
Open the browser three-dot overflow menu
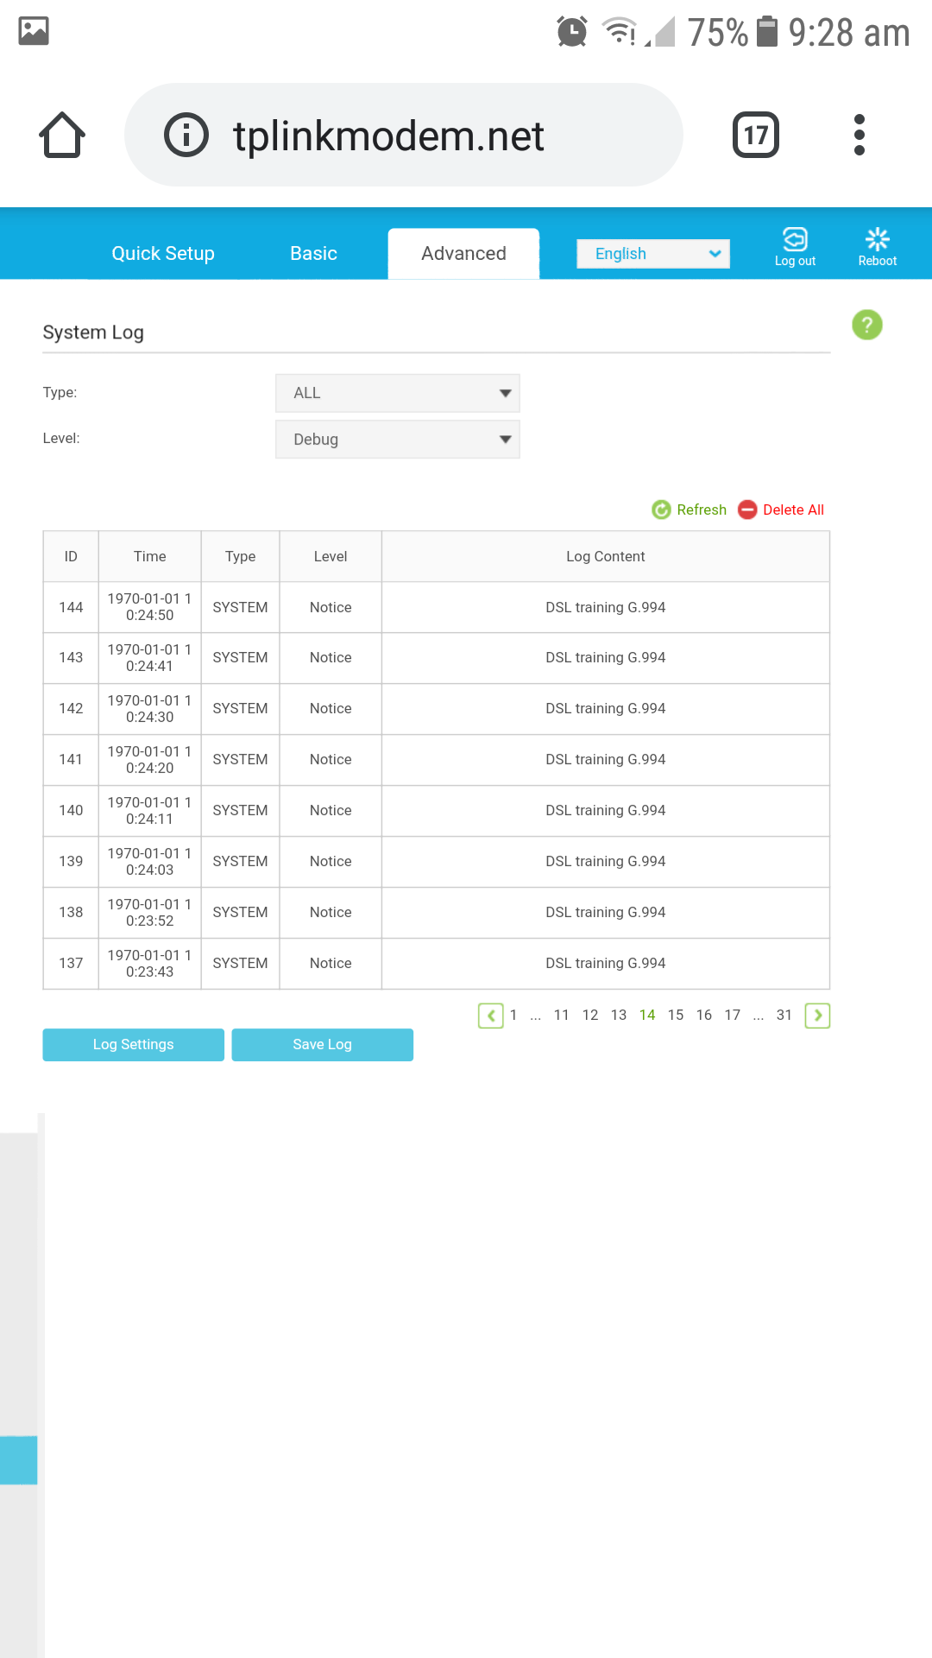859,135
